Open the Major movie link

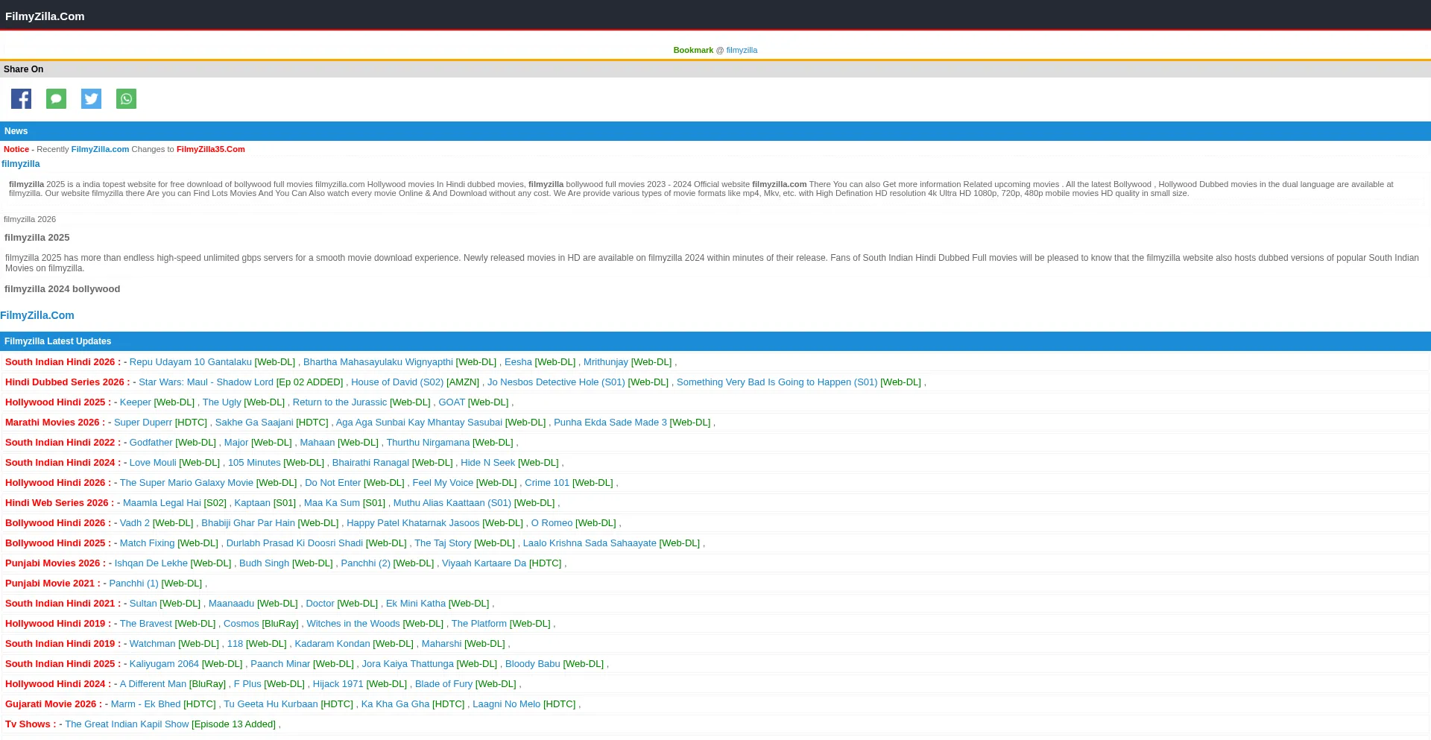[236, 443]
